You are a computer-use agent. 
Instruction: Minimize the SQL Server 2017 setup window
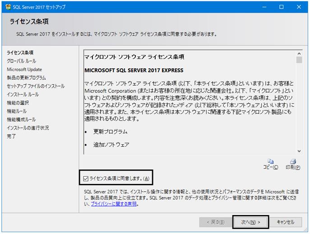(264, 7)
